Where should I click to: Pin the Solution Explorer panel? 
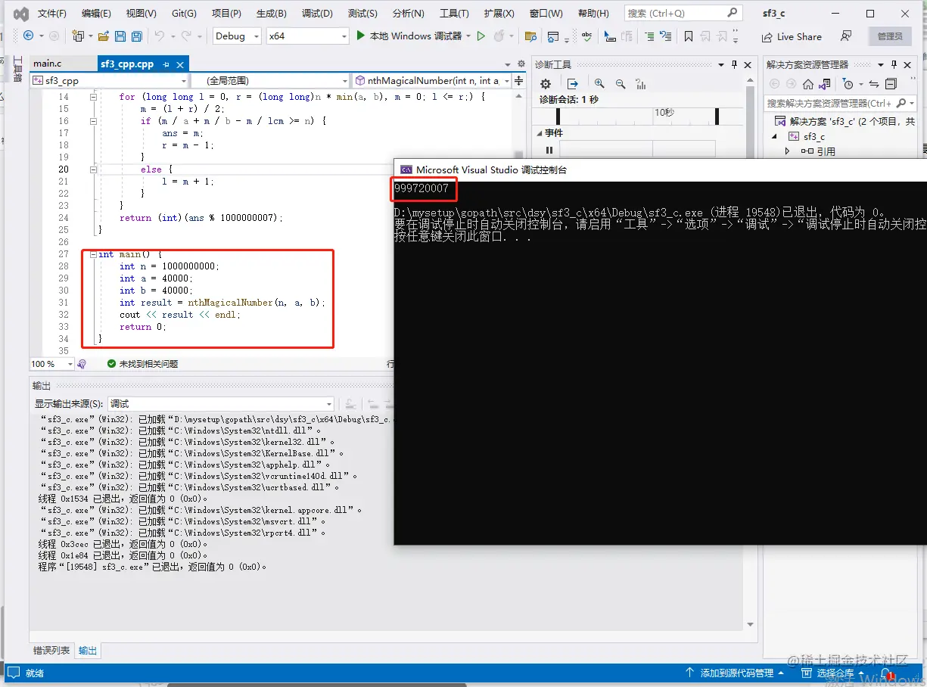point(894,64)
